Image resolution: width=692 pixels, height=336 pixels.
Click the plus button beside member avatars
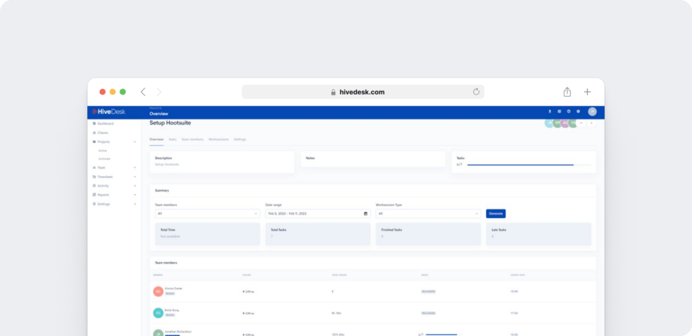point(591,123)
